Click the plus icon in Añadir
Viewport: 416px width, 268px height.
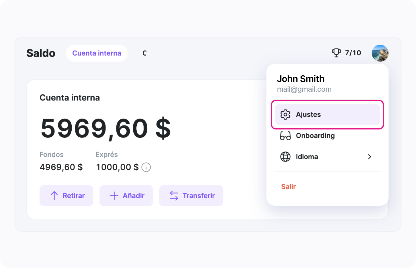pos(114,196)
